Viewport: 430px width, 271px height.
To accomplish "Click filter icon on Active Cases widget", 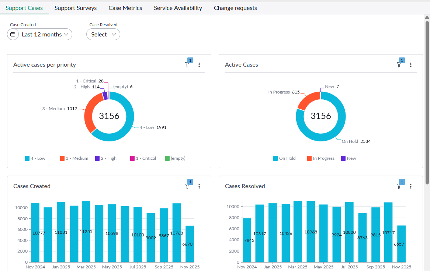I will coord(399,65).
